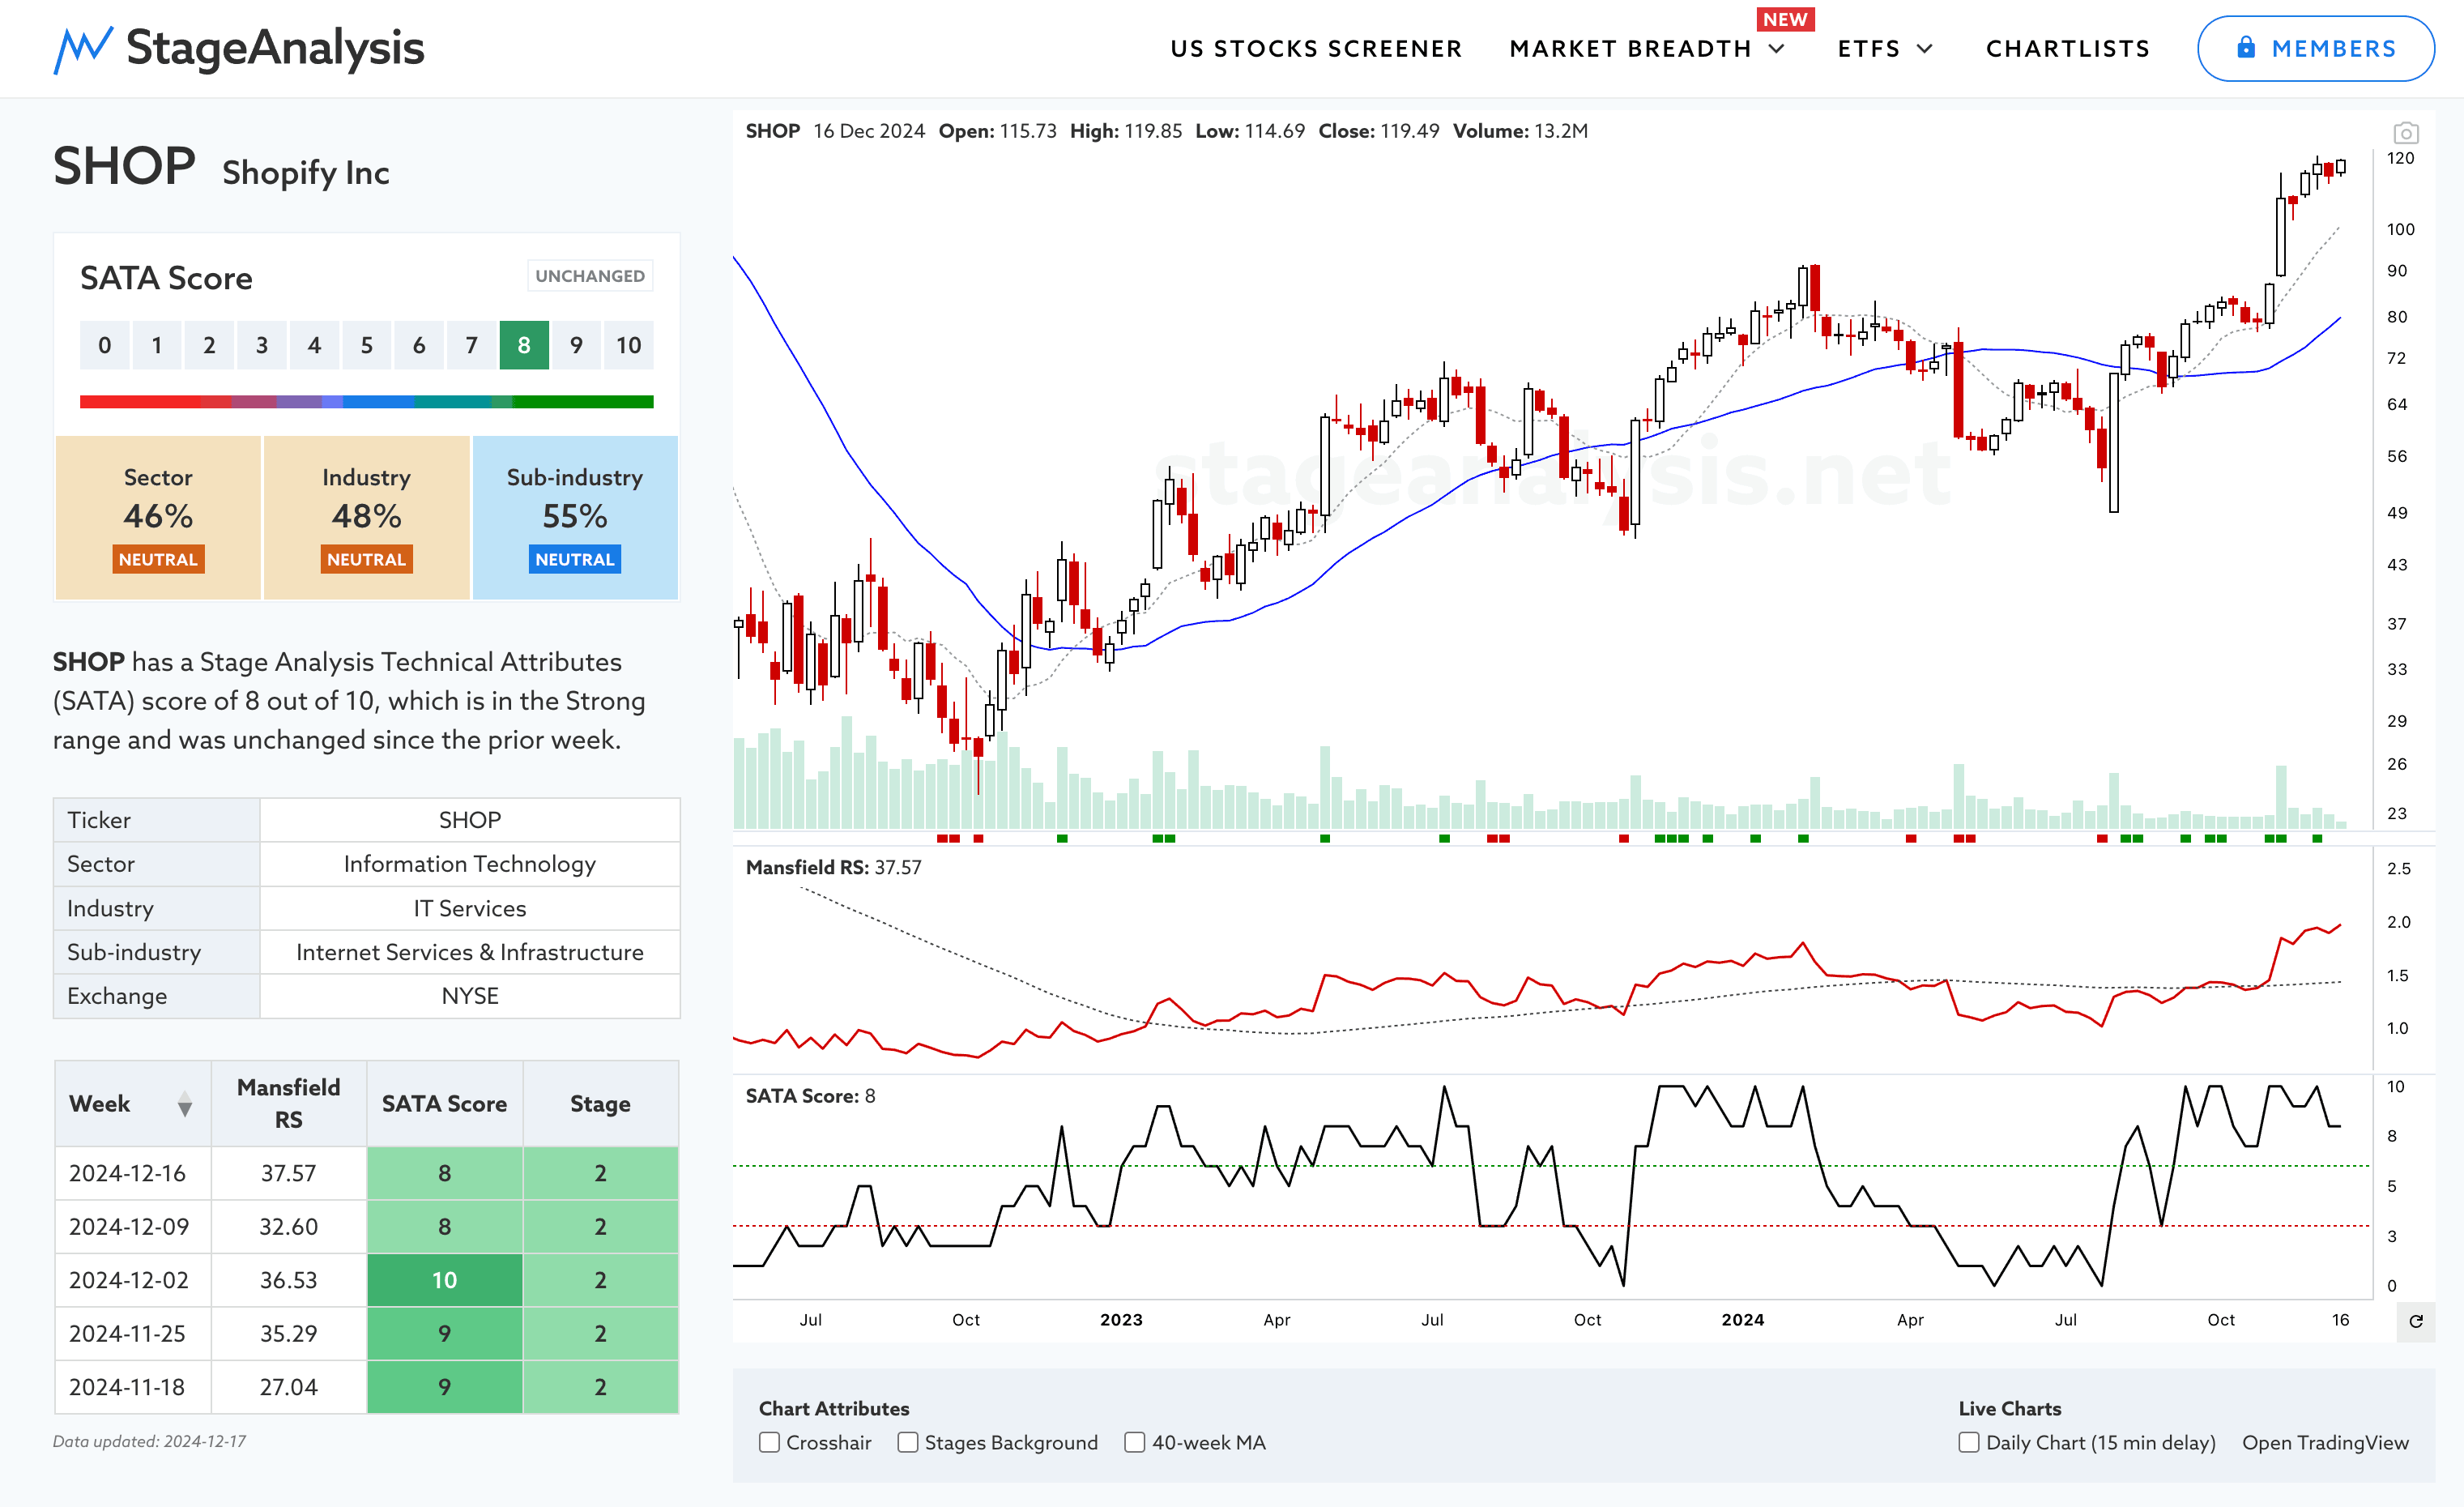This screenshot has height=1507, width=2464.
Task: Click Volume: 13.2M in chart header
Action: click(x=1520, y=131)
